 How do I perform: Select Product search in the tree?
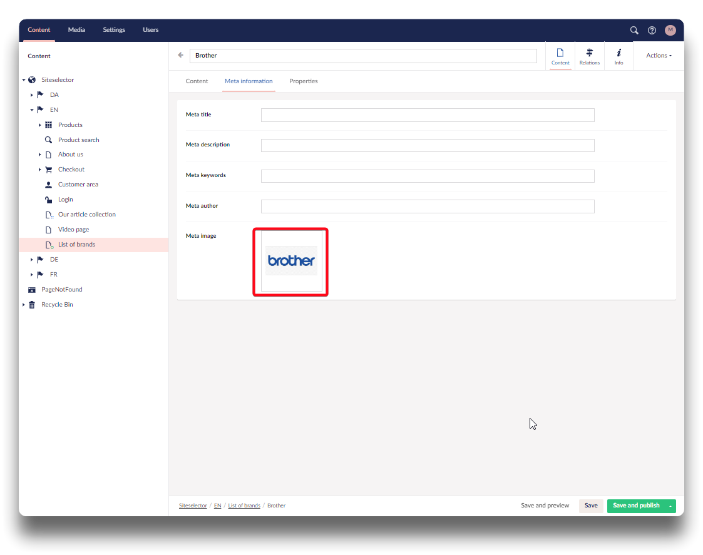pos(78,140)
